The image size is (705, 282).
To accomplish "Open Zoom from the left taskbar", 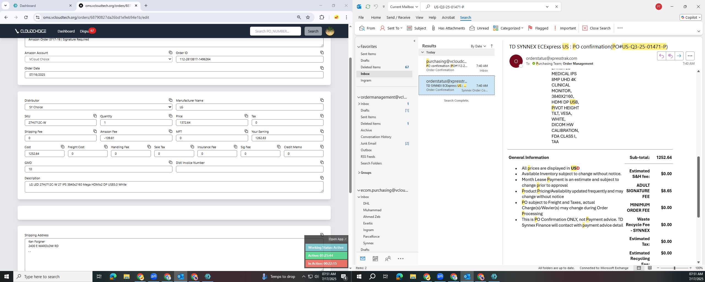I will pyautogui.click(x=153, y=276).
